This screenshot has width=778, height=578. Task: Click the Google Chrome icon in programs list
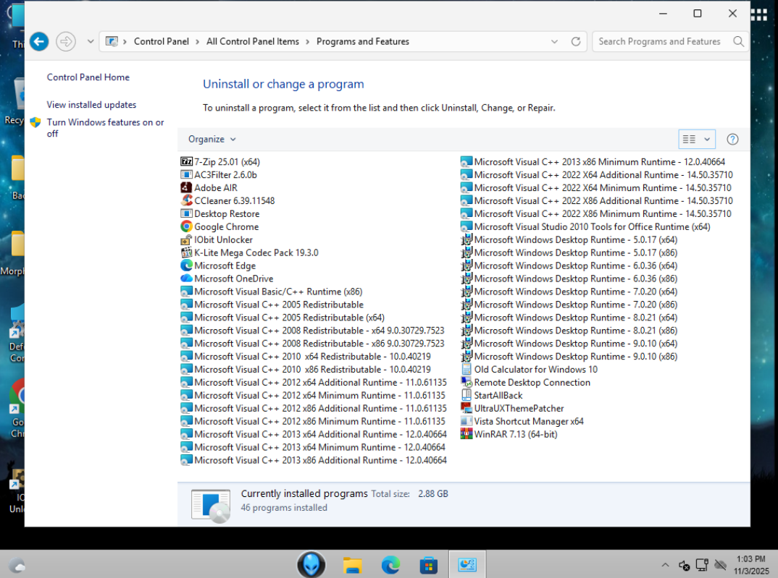pyautogui.click(x=186, y=226)
